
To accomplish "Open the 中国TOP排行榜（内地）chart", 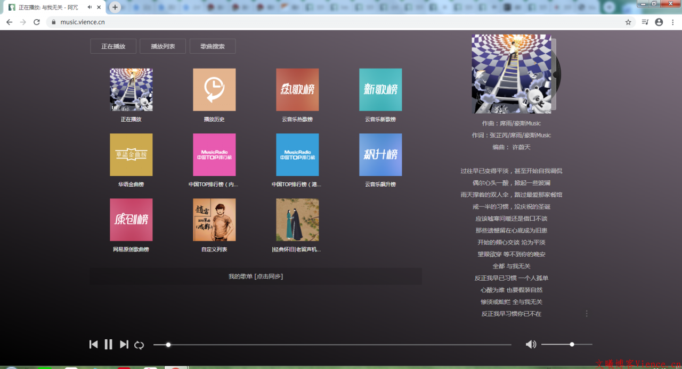I will [214, 155].
